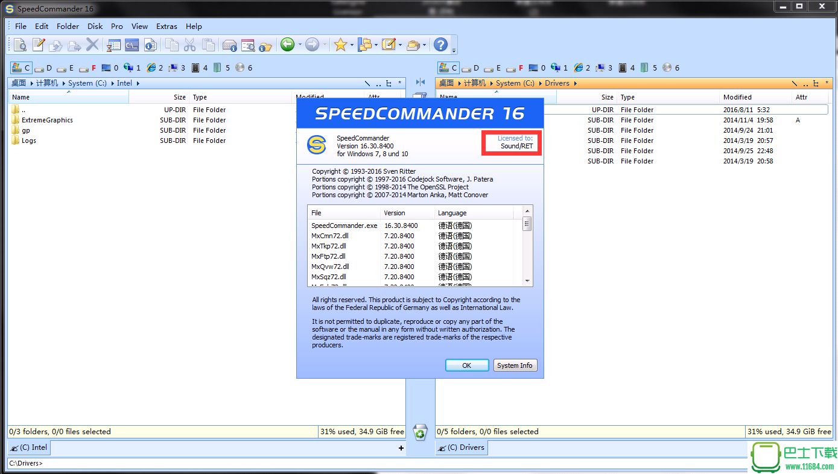Viewport: 838px width, 474px height.
Task: Click the Cut scissors icon
Action: (190, 44)
